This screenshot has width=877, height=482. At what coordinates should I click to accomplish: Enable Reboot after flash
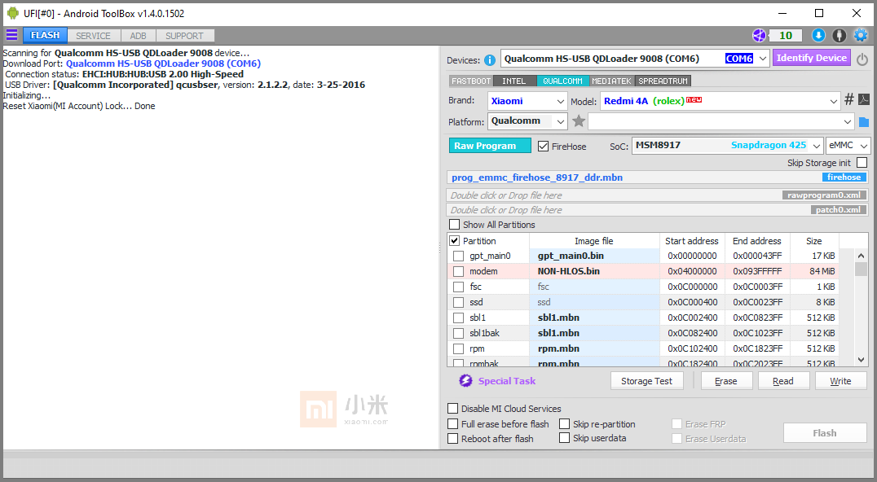[x=452, y=438]
